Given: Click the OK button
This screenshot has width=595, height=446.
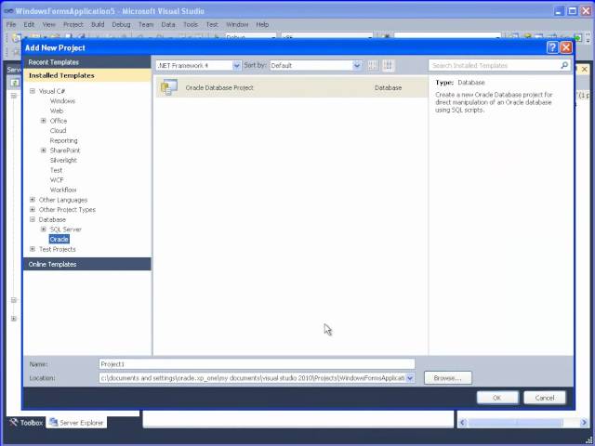Looking at the screenshot, I should tap(497, 398).
